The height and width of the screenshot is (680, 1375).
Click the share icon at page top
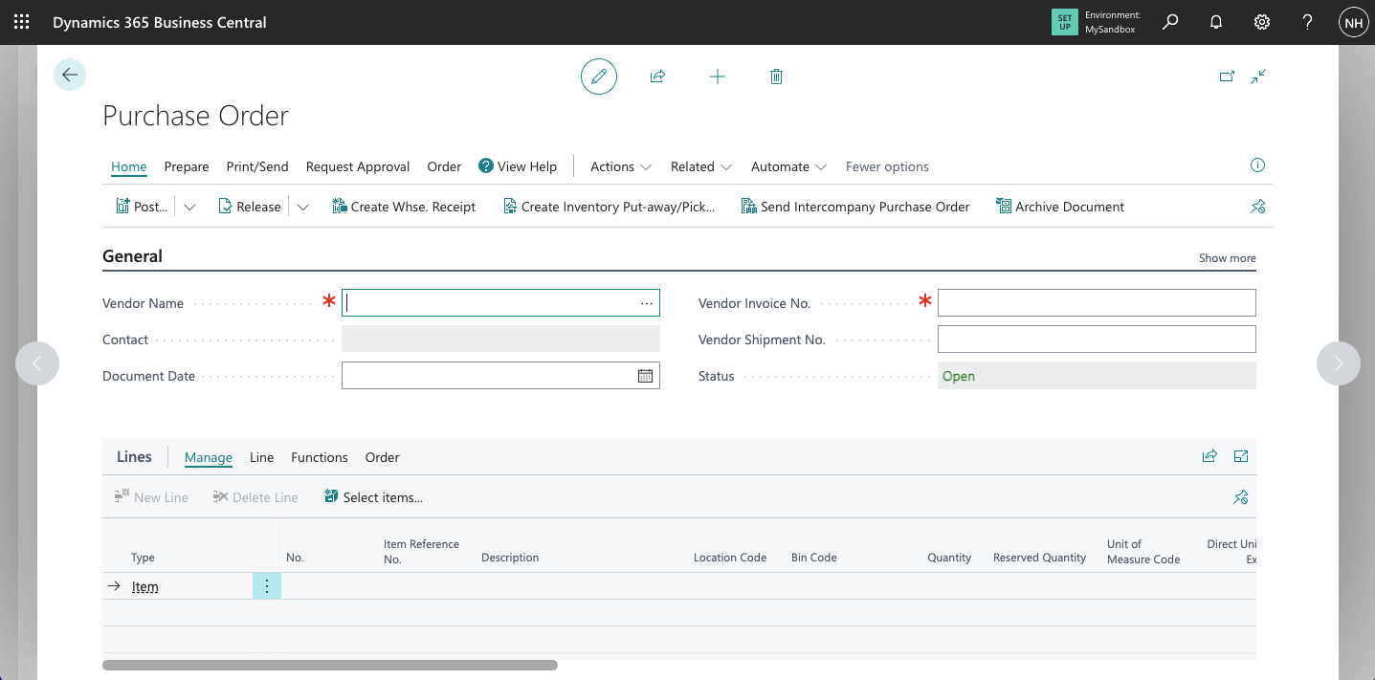pyautogui.click(x=657, y=77)
